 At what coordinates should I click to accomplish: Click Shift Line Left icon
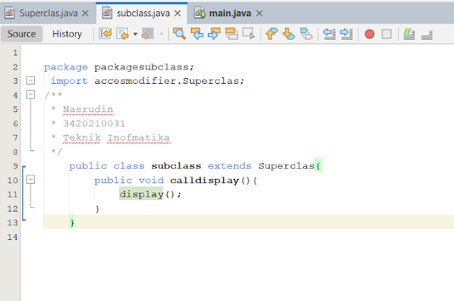329,34
